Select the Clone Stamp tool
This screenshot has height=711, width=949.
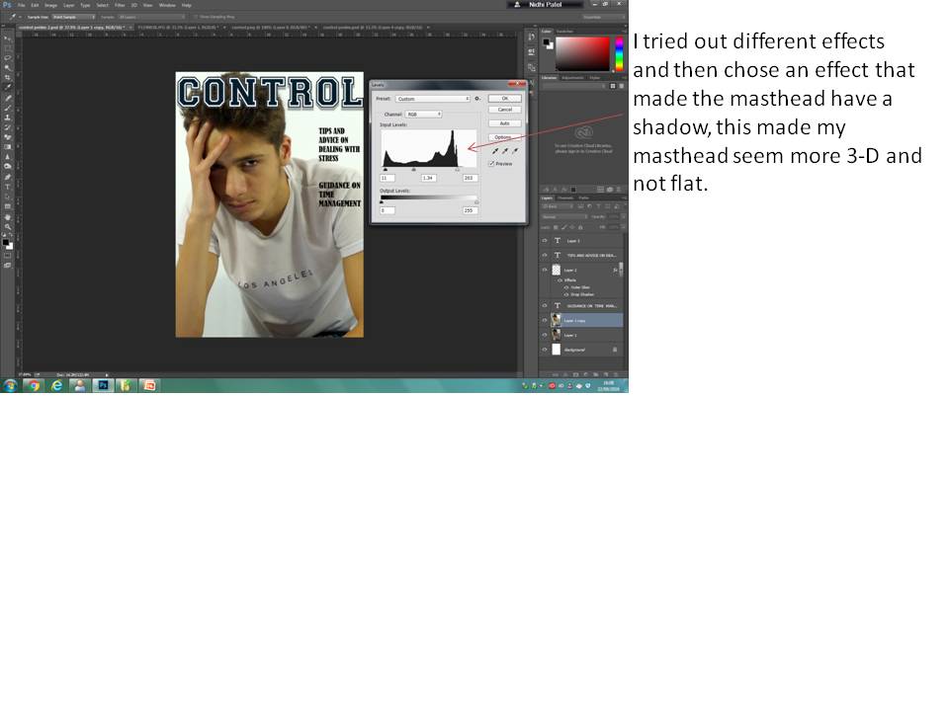click(7, 117)
